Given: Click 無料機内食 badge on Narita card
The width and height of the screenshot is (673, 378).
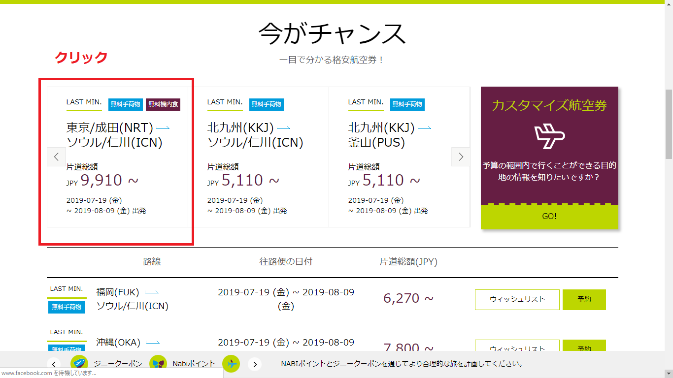Looking at the screenshot, I should click(164, 104).
